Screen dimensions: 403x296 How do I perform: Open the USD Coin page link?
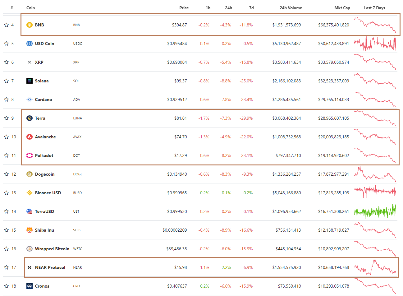click(44, 44)
